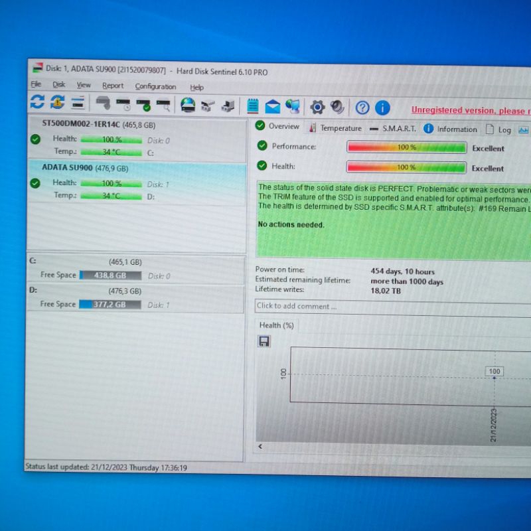This screenshot has width=531, height=531.
Task: Refresh disk status using the refresh icon
Action: pos(38,104)
